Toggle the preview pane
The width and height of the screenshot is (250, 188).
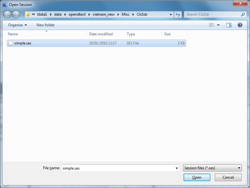pos(229,25)
